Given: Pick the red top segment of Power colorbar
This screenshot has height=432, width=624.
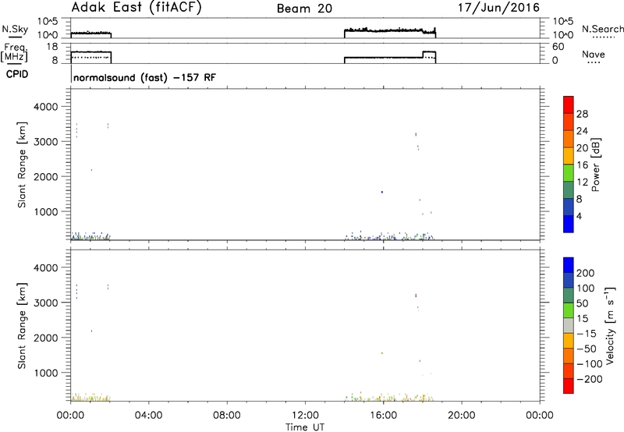Looking at the screenshot, I should click(569, 105).
